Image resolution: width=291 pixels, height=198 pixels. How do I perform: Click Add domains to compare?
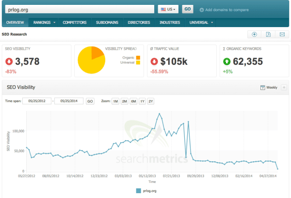click(x=227, y=10)
